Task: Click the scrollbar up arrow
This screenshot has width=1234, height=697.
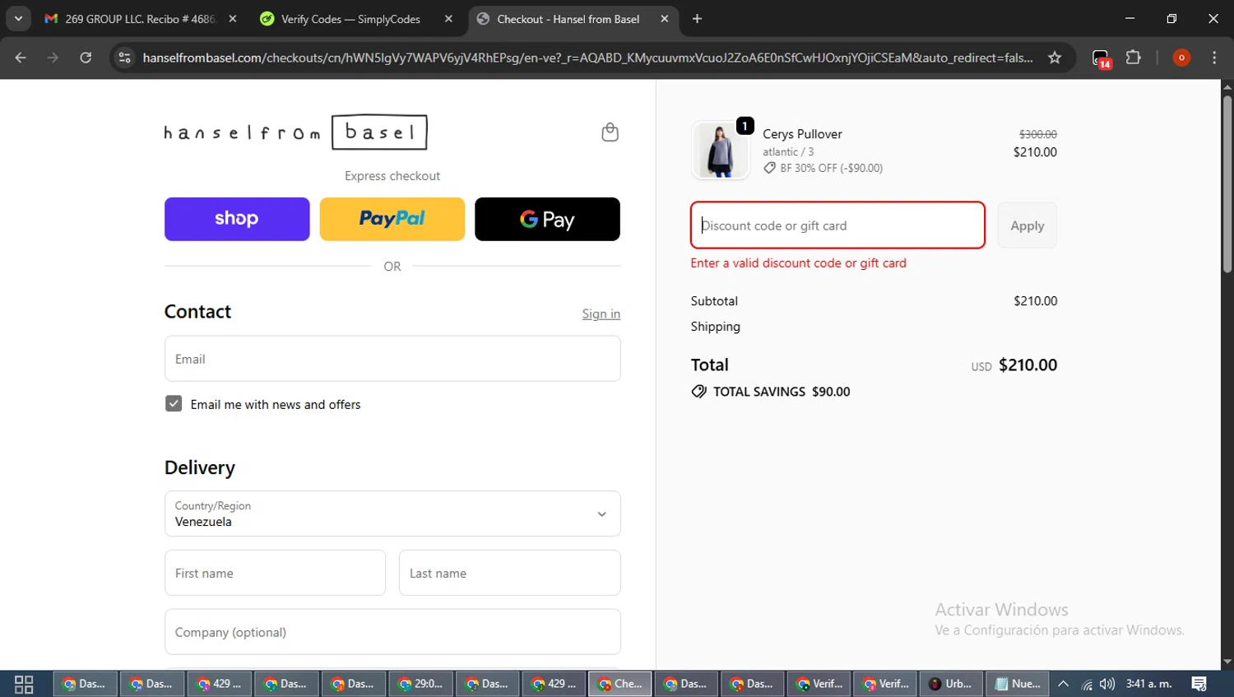Action: pos(1227,86)
